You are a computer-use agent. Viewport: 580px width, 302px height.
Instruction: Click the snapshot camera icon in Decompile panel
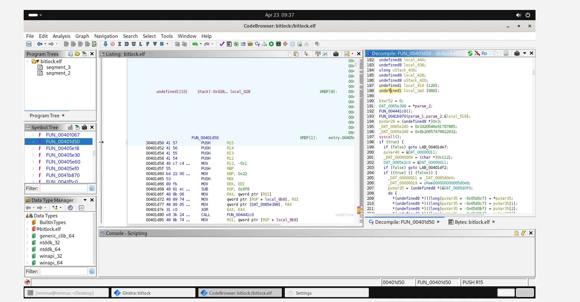516,53
